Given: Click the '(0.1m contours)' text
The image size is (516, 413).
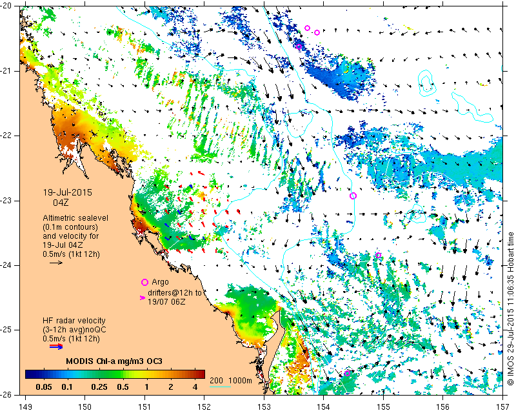Looking at the screenshot, I should point(70,227).
